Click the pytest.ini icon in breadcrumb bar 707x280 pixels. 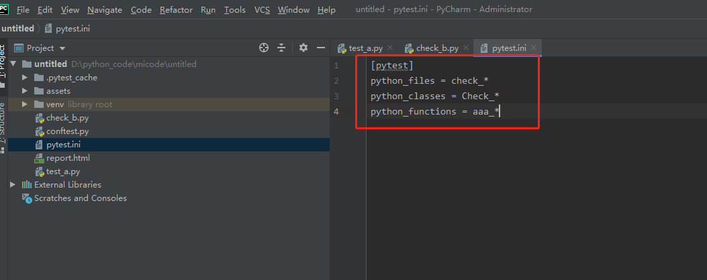click(x=49, y=28)
